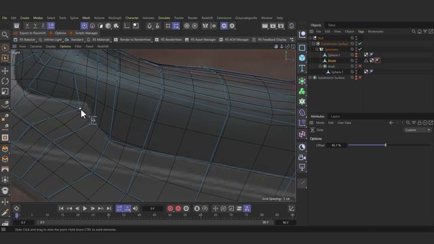
Task: Open RS Asset Manager
Action: 201,39
